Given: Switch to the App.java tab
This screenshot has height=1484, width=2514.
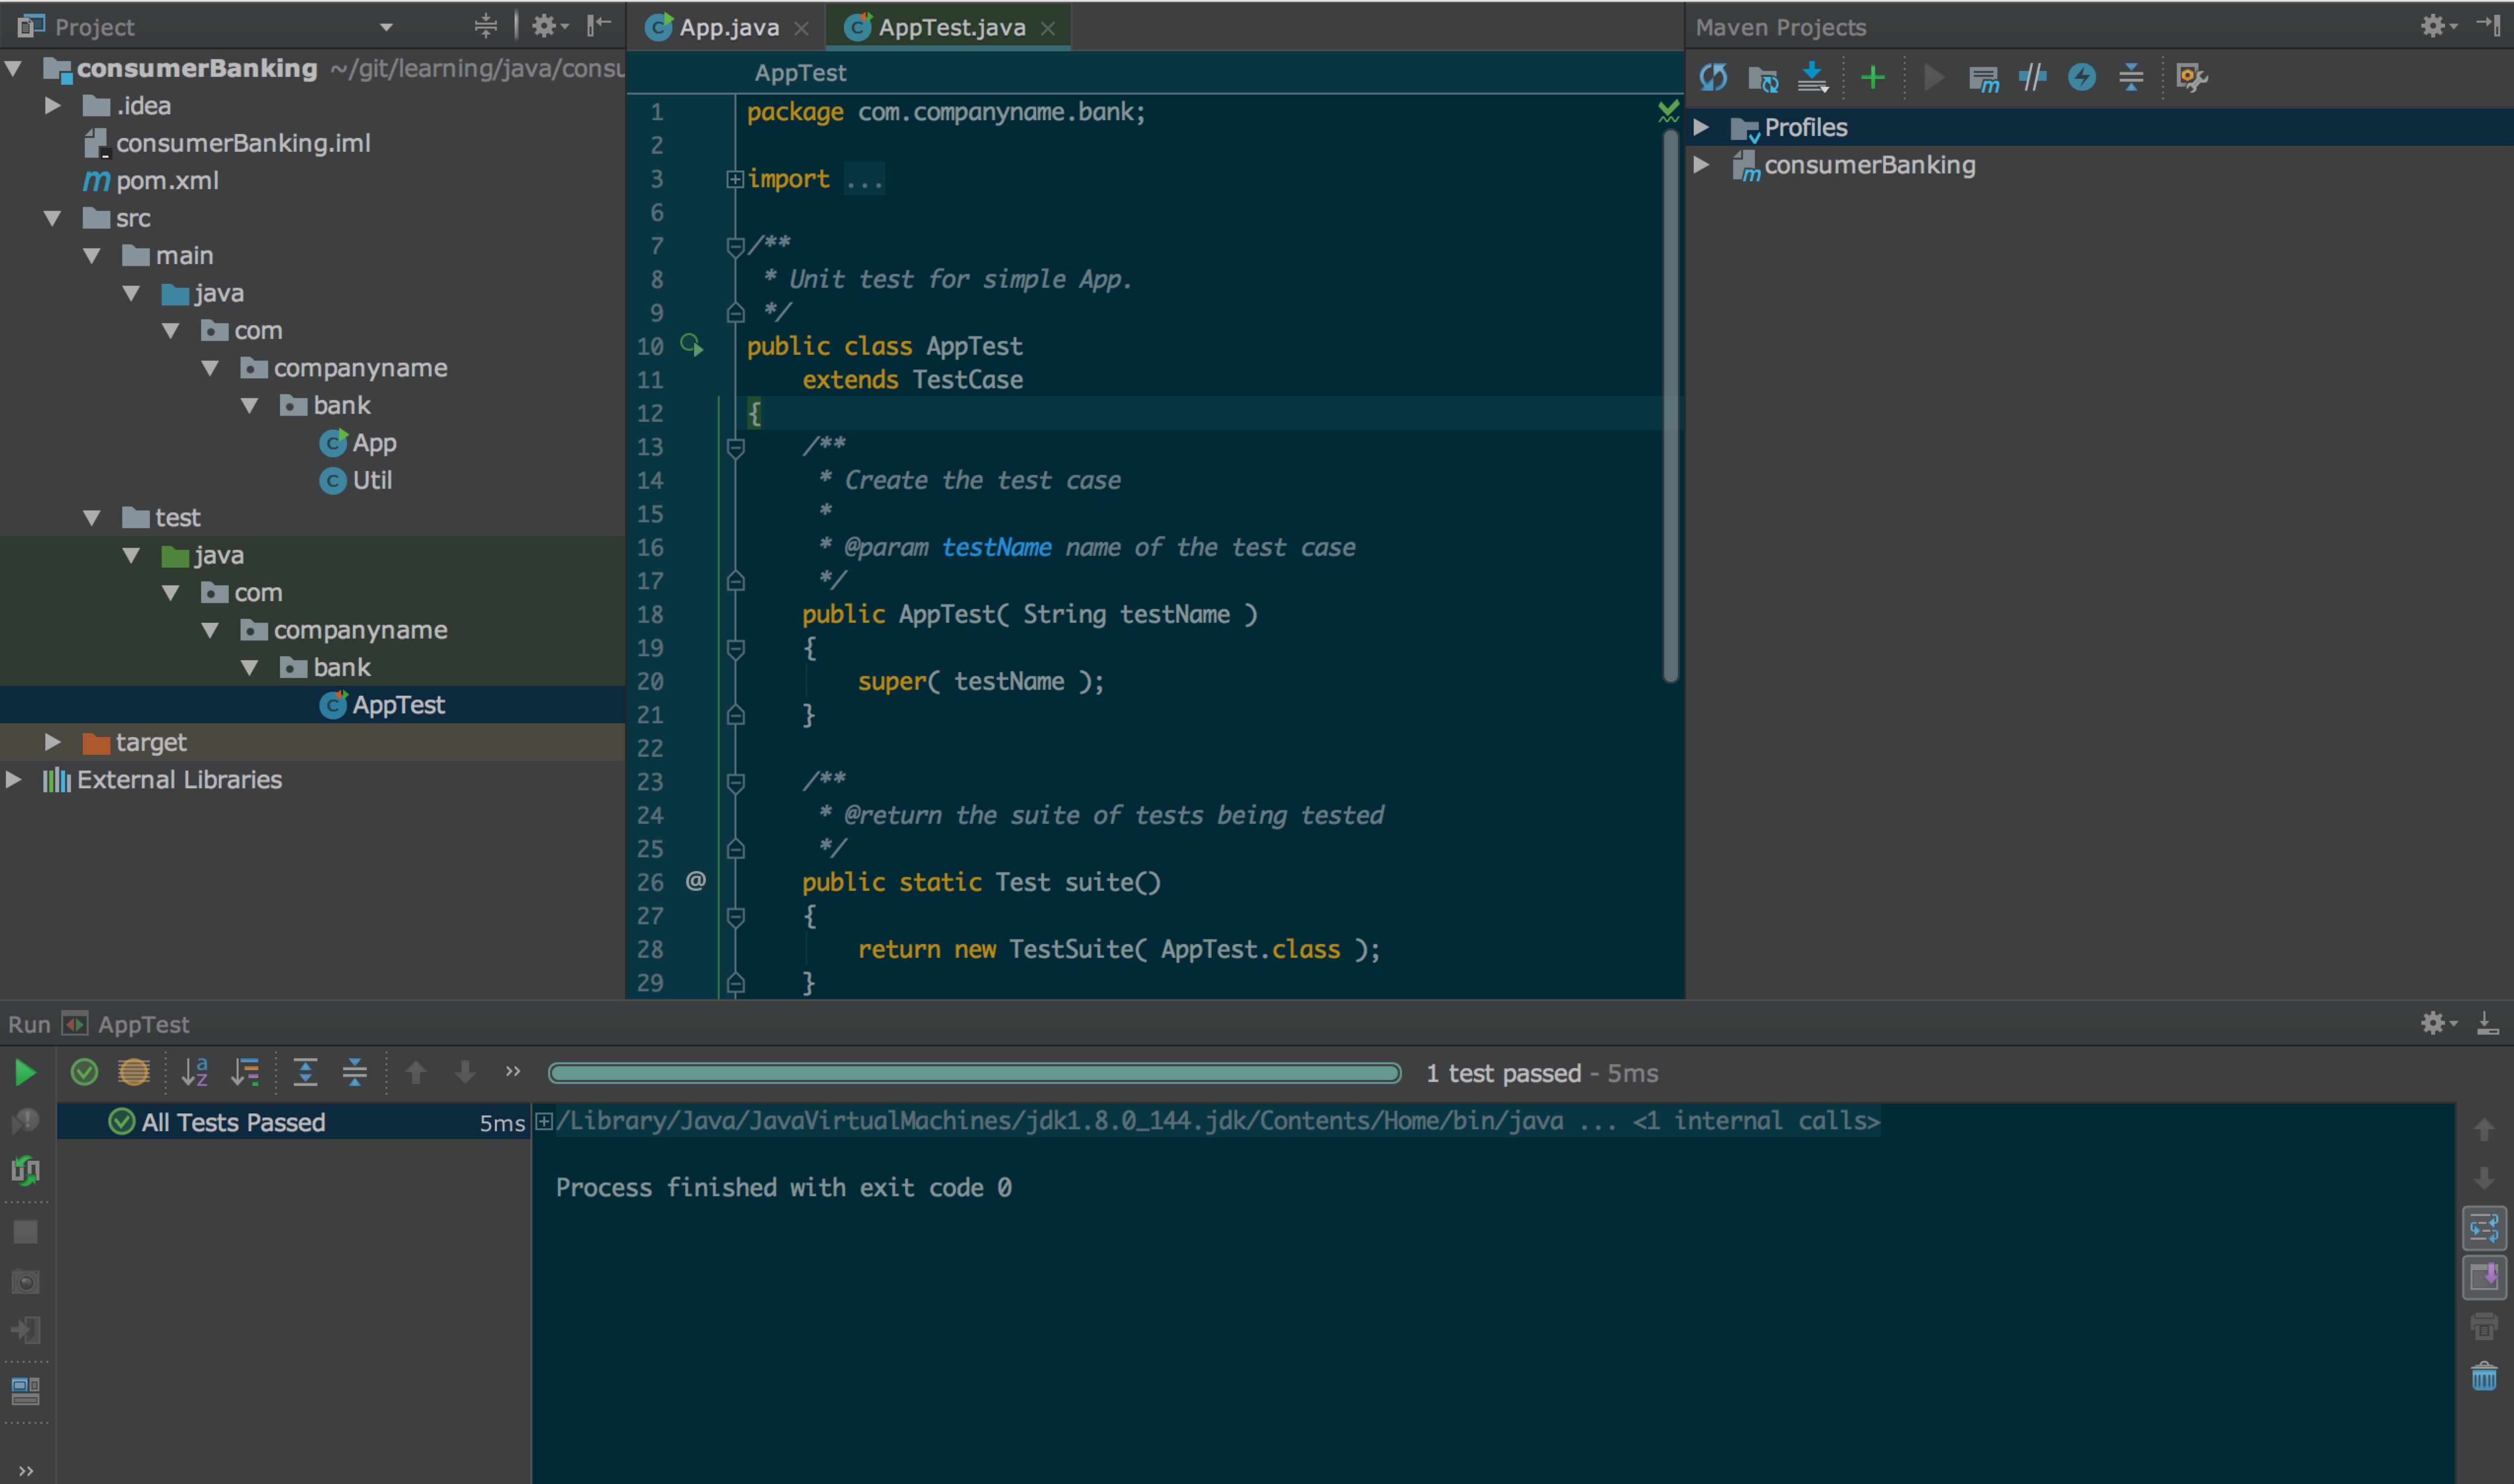Looking at the screenshot, I should click(x=727, y=27).
